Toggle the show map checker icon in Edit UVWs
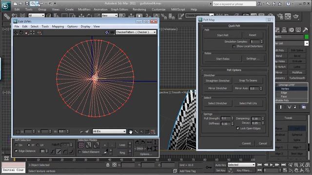 [x=107, y=33]
